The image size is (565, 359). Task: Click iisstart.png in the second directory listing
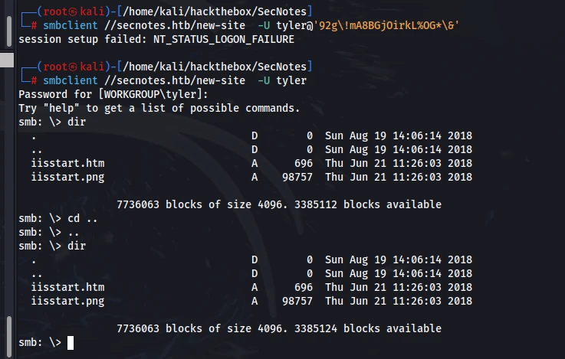(67, 302)
